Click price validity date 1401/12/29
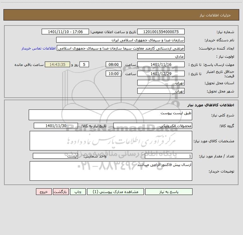This screenshot has height=235, width=243. (161, 73)
